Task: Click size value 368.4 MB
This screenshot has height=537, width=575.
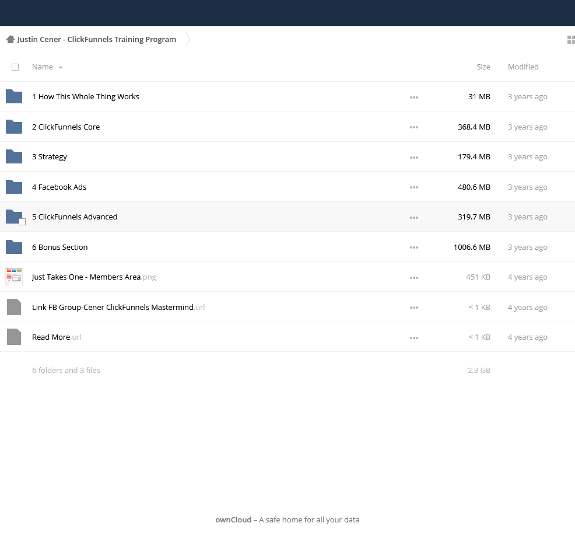Action: pyautogui.click(x=474, y=127)
